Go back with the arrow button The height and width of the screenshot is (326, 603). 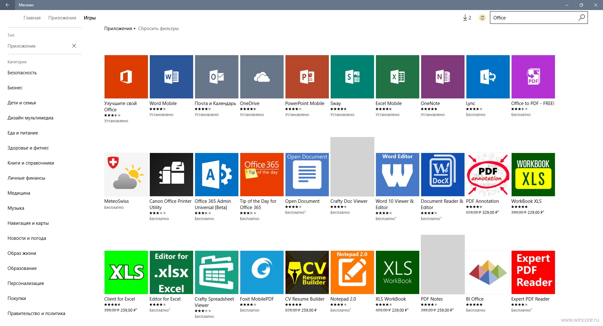click(x=8, y=5)
